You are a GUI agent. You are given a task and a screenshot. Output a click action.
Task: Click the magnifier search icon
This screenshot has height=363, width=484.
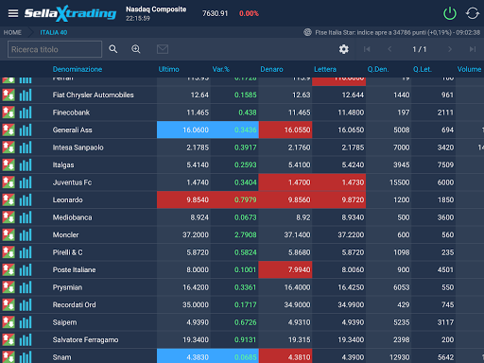(x=113, y=49)
